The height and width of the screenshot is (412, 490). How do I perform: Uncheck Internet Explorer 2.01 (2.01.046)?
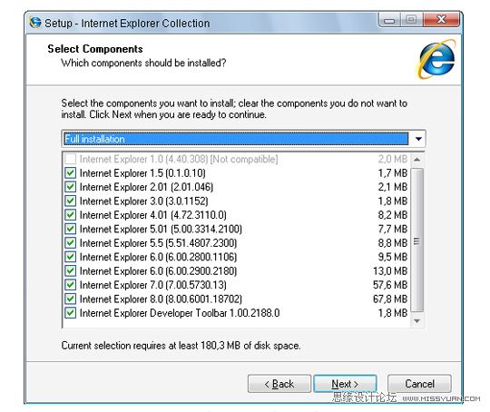pos(70,187)
